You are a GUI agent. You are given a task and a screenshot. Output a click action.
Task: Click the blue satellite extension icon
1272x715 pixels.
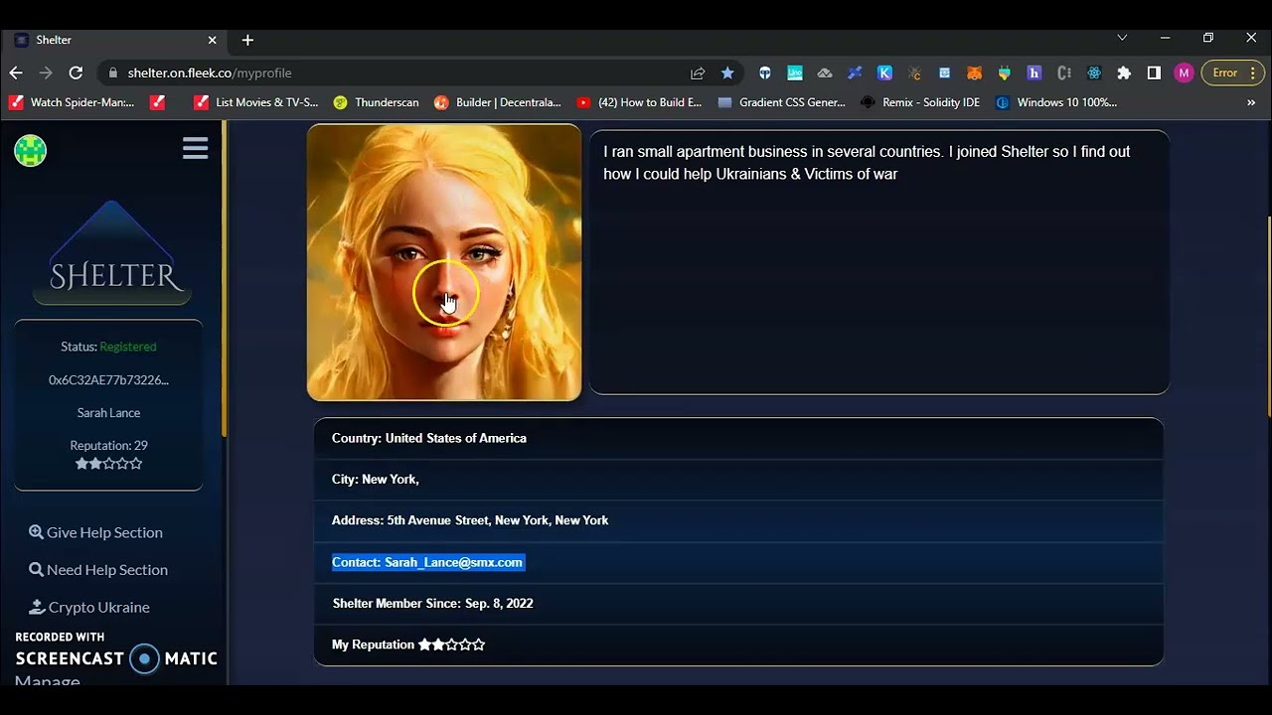[855, 72]
